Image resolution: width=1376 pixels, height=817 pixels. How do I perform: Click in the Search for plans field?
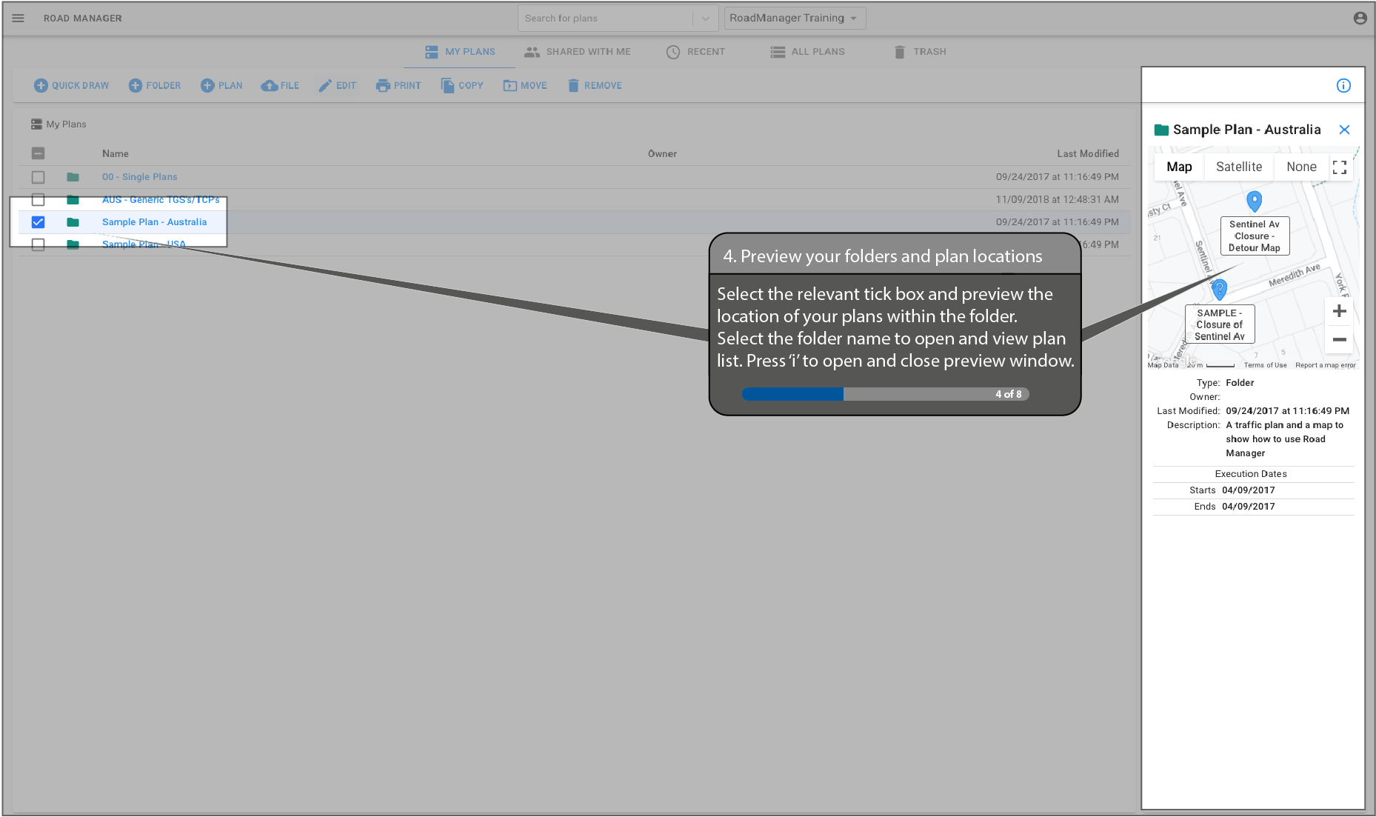[607, 19]
